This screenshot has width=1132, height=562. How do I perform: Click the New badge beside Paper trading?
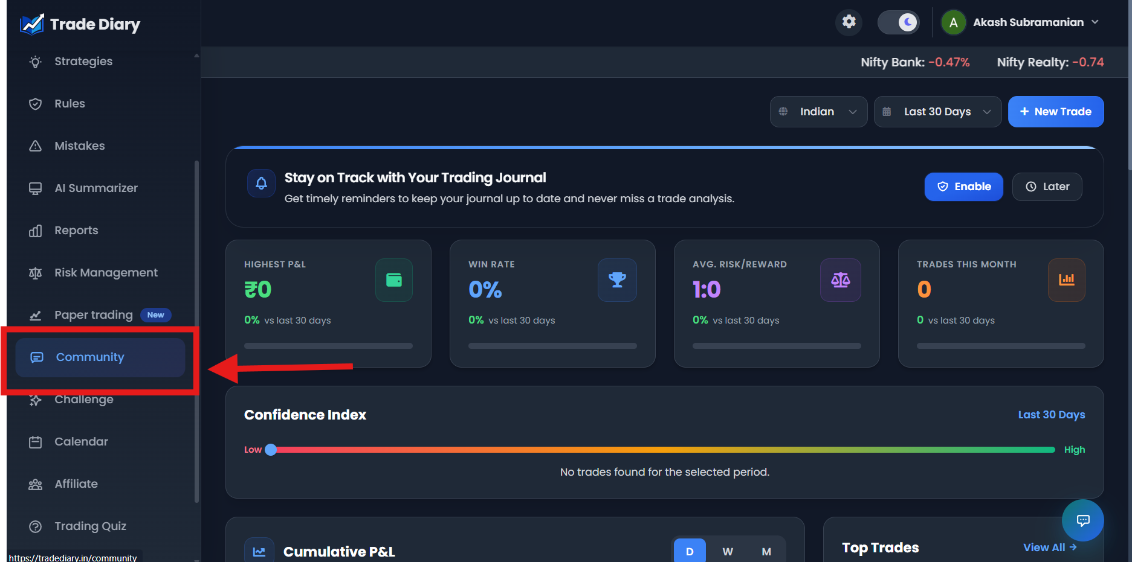pos(155,315)
